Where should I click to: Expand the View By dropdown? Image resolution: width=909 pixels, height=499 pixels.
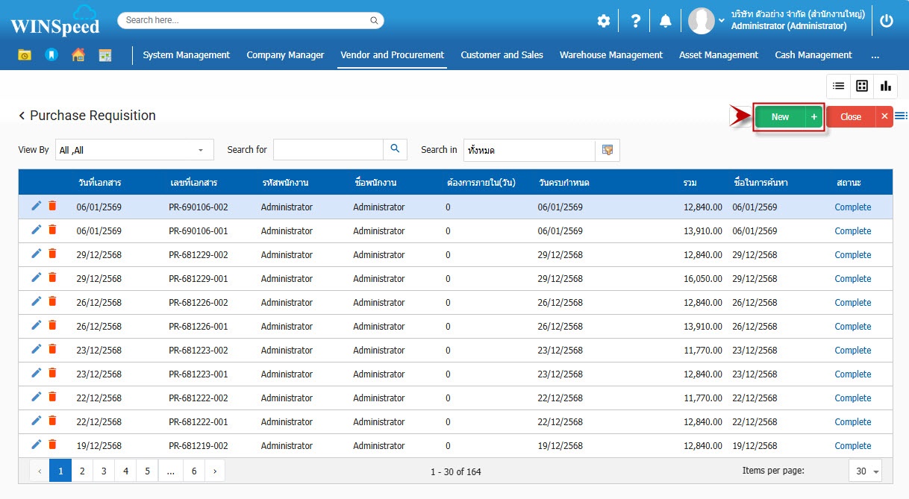(x=200, y=150)
